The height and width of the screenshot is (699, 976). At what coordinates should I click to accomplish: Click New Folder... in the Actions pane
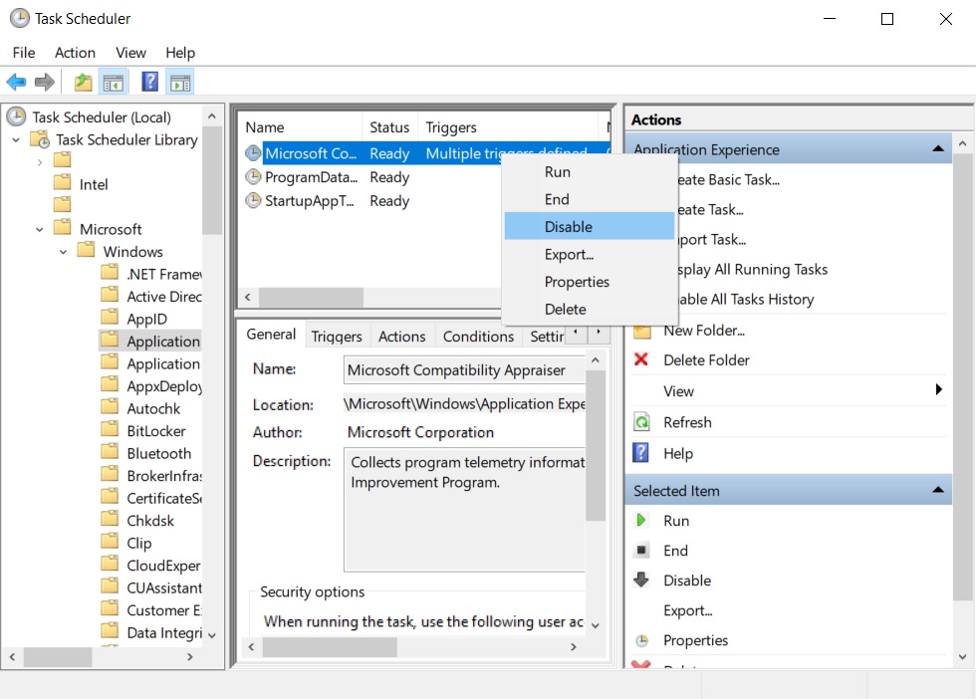(703, 330)
